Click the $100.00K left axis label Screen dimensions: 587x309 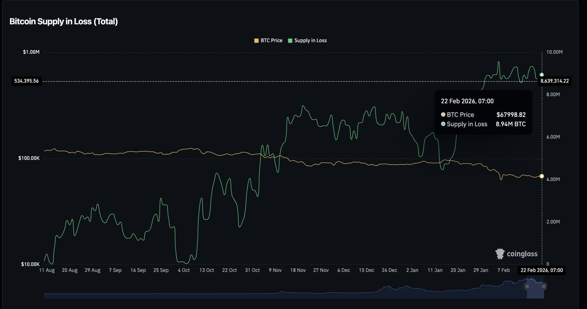pos(29,158)
